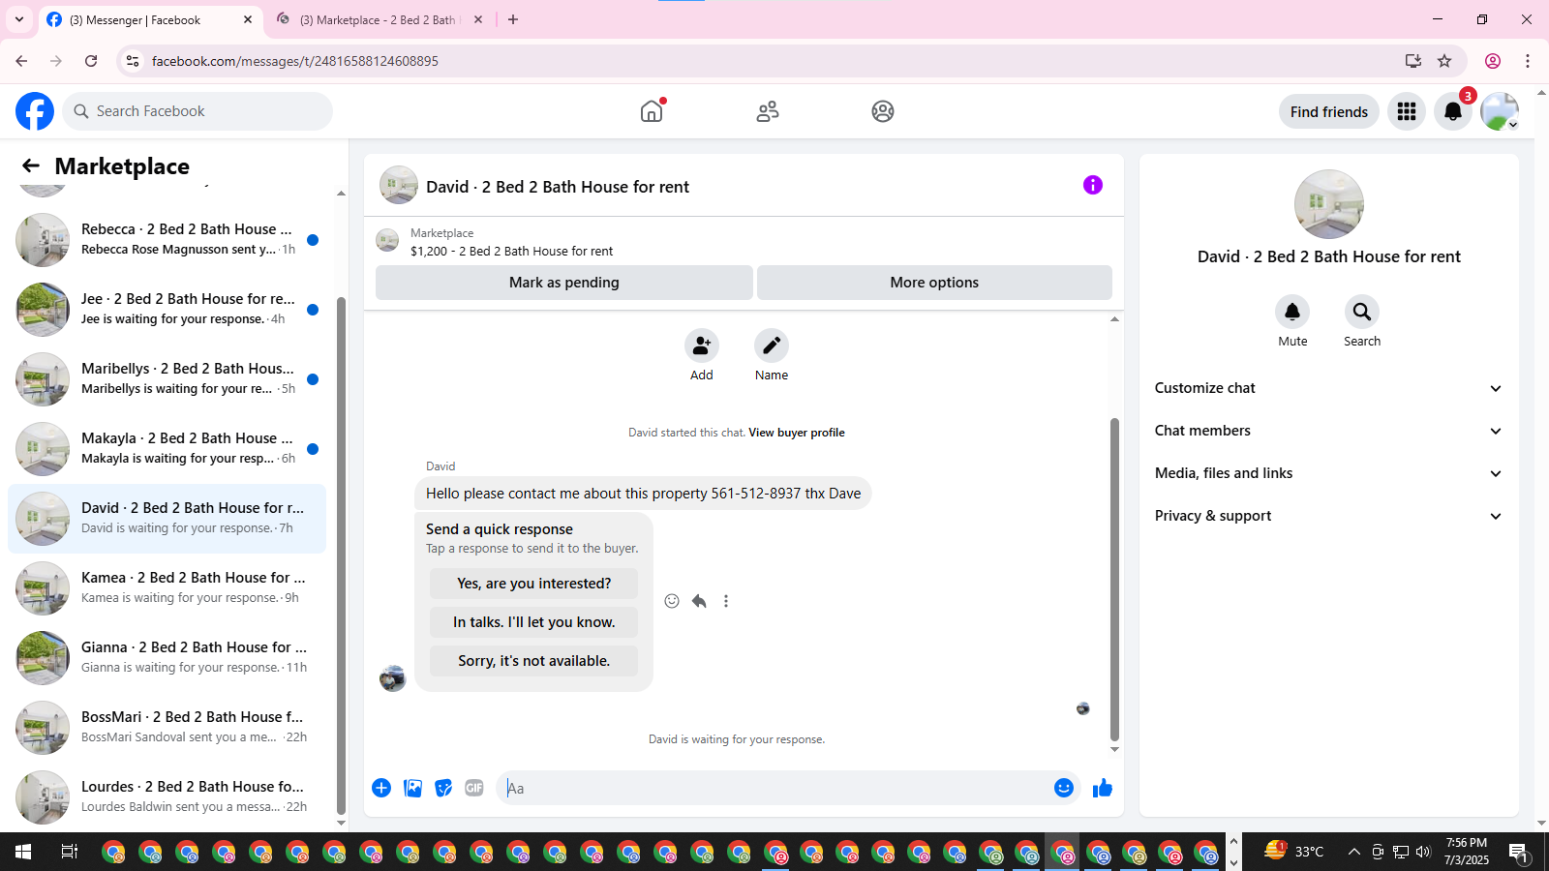
Task: Open volume control in system tray
Action: click(x=1423, y=852)
